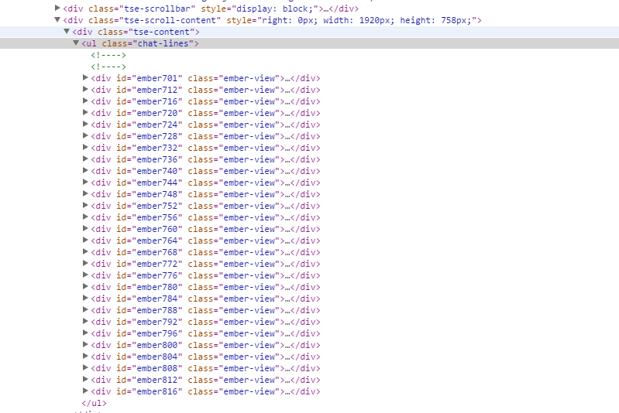619x413 pixels.
Task: Select the ember780 div row text
Action: click(x=205, y=287)
